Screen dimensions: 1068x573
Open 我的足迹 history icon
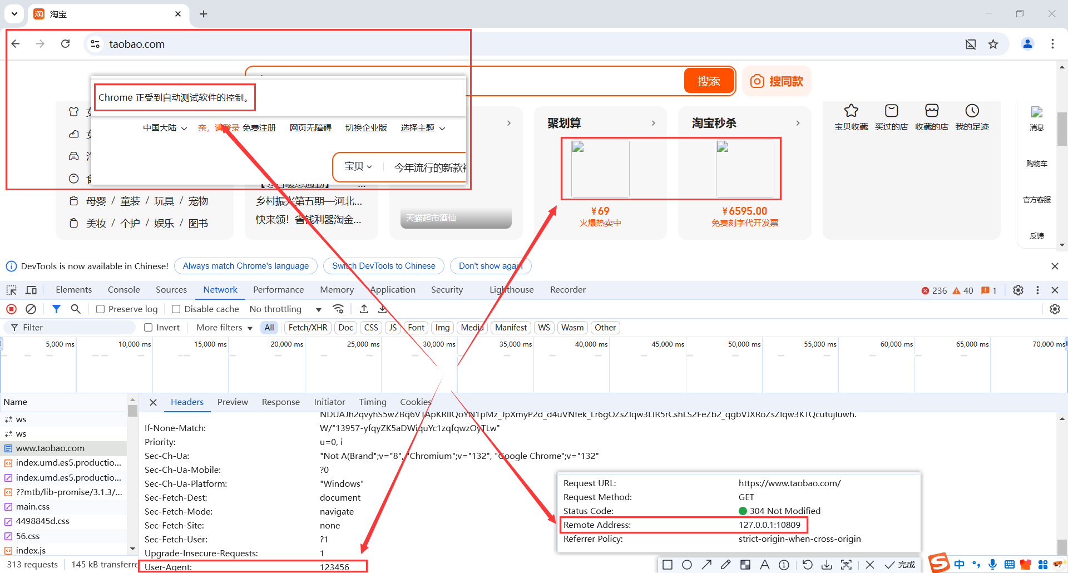972,111
